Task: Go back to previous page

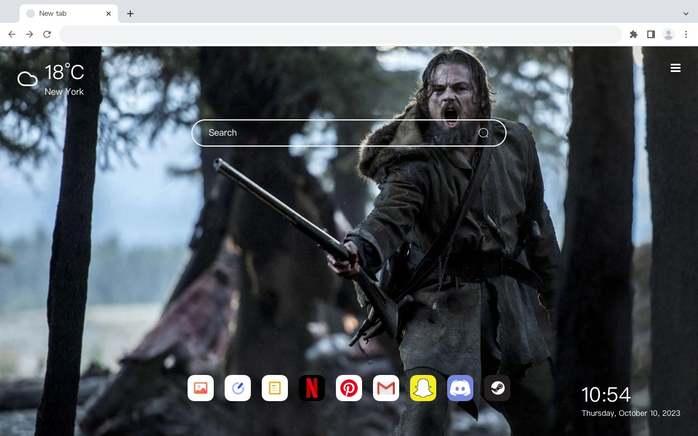Action: coord(12,34)
